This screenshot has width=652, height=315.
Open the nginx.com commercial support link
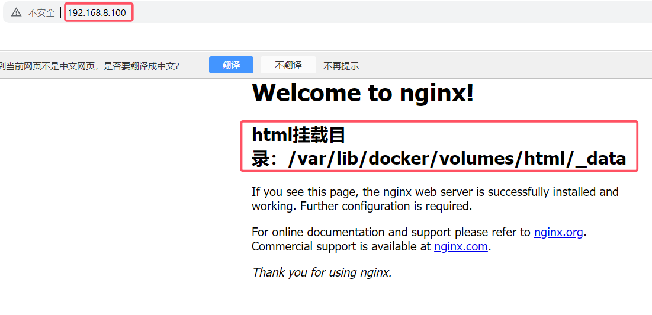461,246
